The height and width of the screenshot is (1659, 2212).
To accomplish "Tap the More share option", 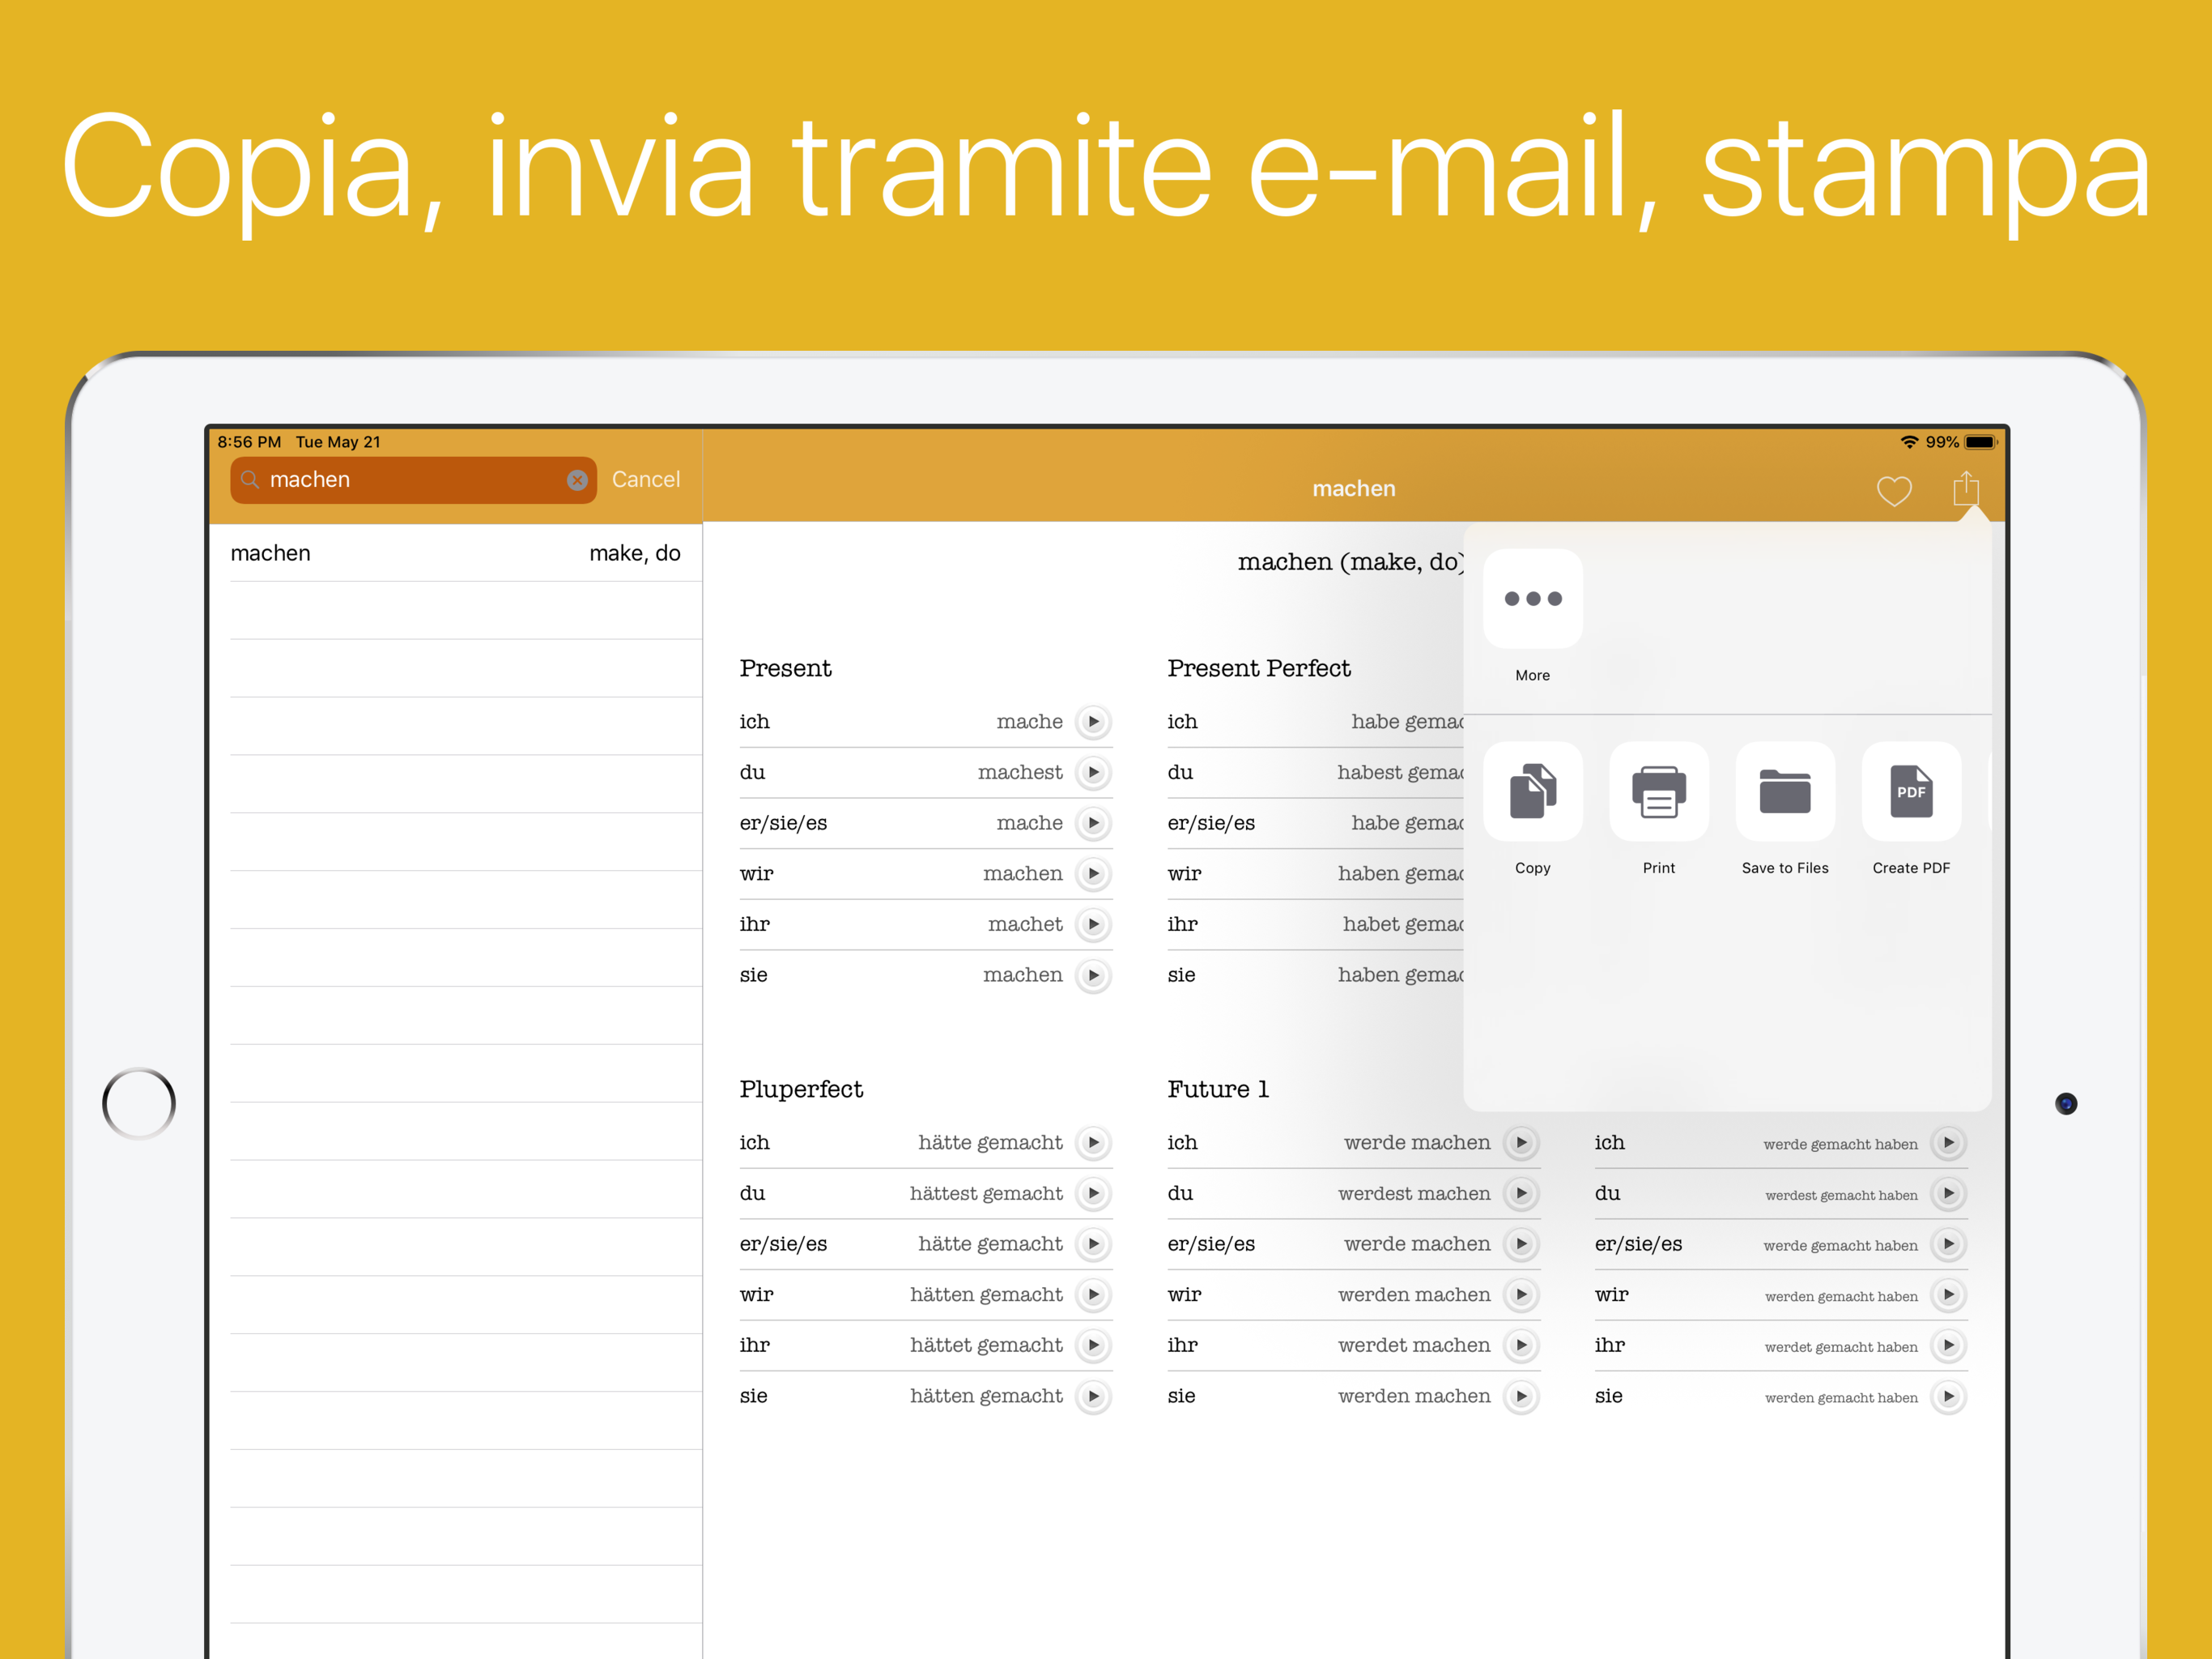I will (x=1532, y=599).
